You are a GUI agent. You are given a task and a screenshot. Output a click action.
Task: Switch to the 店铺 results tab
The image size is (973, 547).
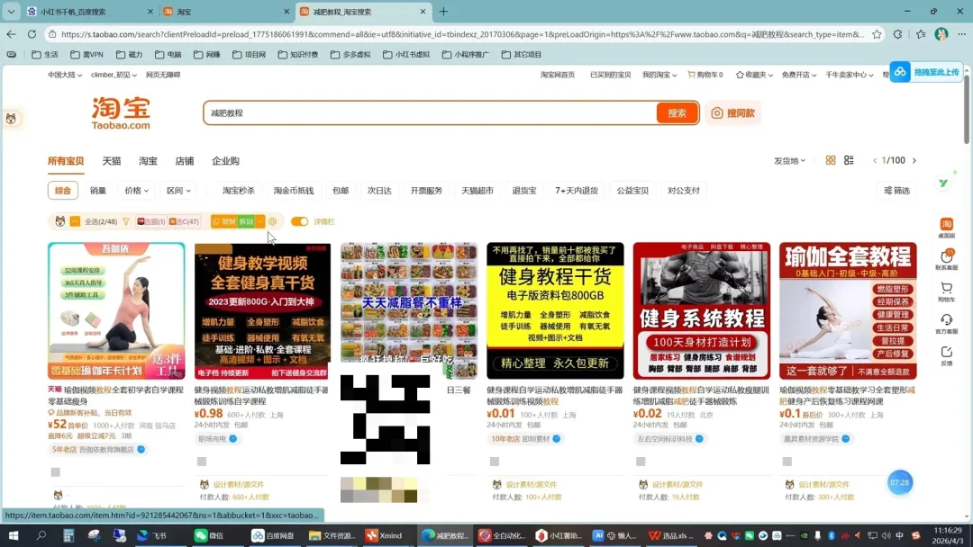pyautogui.click(x=185, y=161)
